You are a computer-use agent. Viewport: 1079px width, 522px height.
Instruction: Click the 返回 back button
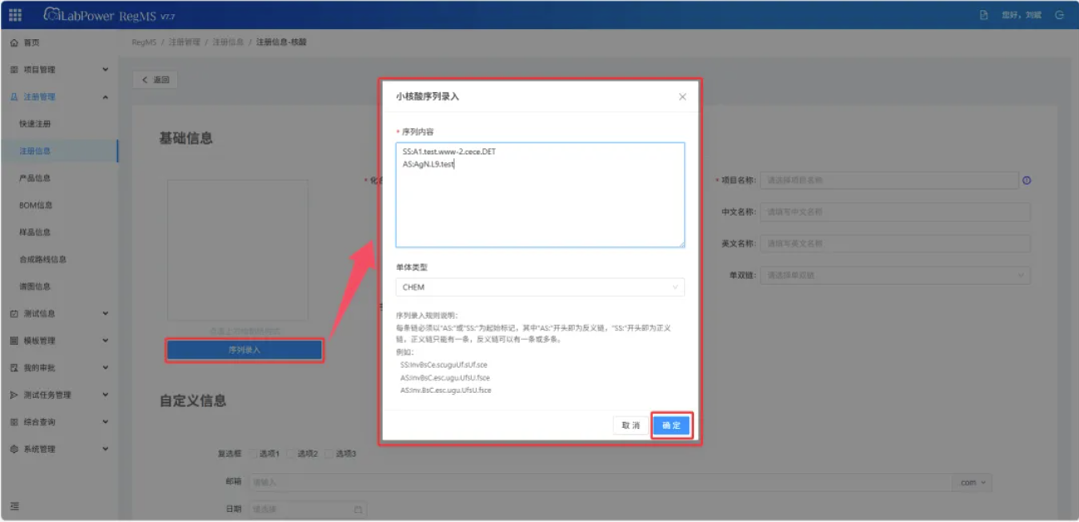pyautogui.click(x=156, y=80)
